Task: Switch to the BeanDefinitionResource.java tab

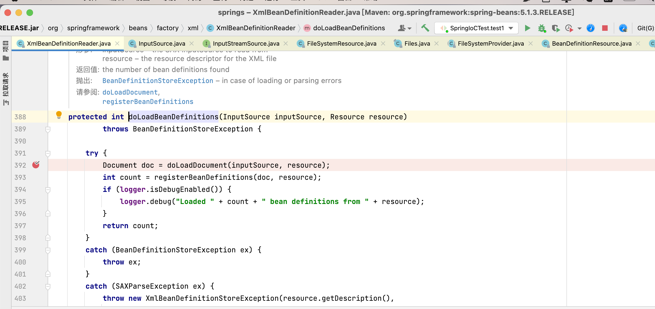Action: pyautogui.click(x=591, y=43)
